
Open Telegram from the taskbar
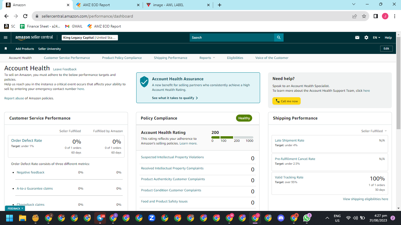100,218
